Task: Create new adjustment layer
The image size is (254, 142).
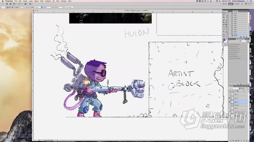Action: pyautogui.click(x=238, y=141)
